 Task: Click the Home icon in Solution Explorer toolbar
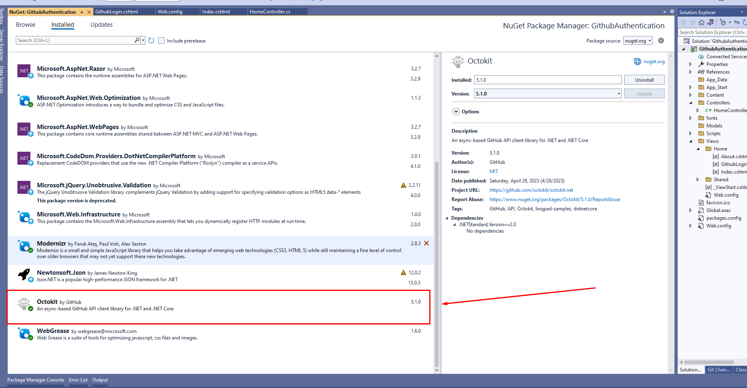click(x=701, y=22)
